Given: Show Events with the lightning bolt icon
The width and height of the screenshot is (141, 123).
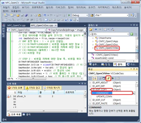Looking at the screenshot, I should point(108,78).
